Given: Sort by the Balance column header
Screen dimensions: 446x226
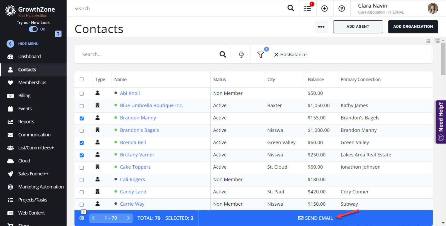Looking at the screenshot, I should (316, 80).
